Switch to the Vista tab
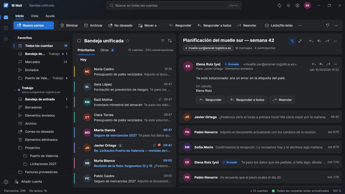Viewport: 345px width, 194px height. tap(34, 16)
